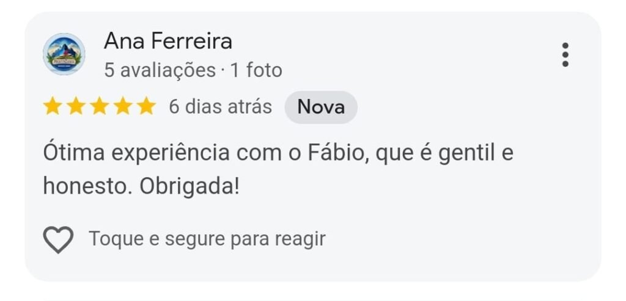Click the third gold star
Image resolution: width=626 pixels, height=301 pixels.
(x=100, y=106)
